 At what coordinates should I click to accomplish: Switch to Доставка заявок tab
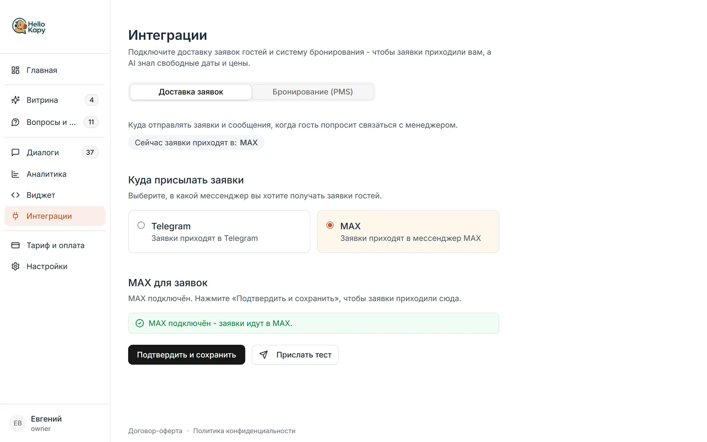191,92
